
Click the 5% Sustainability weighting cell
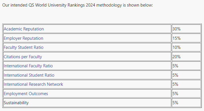[x=186, y=103]
